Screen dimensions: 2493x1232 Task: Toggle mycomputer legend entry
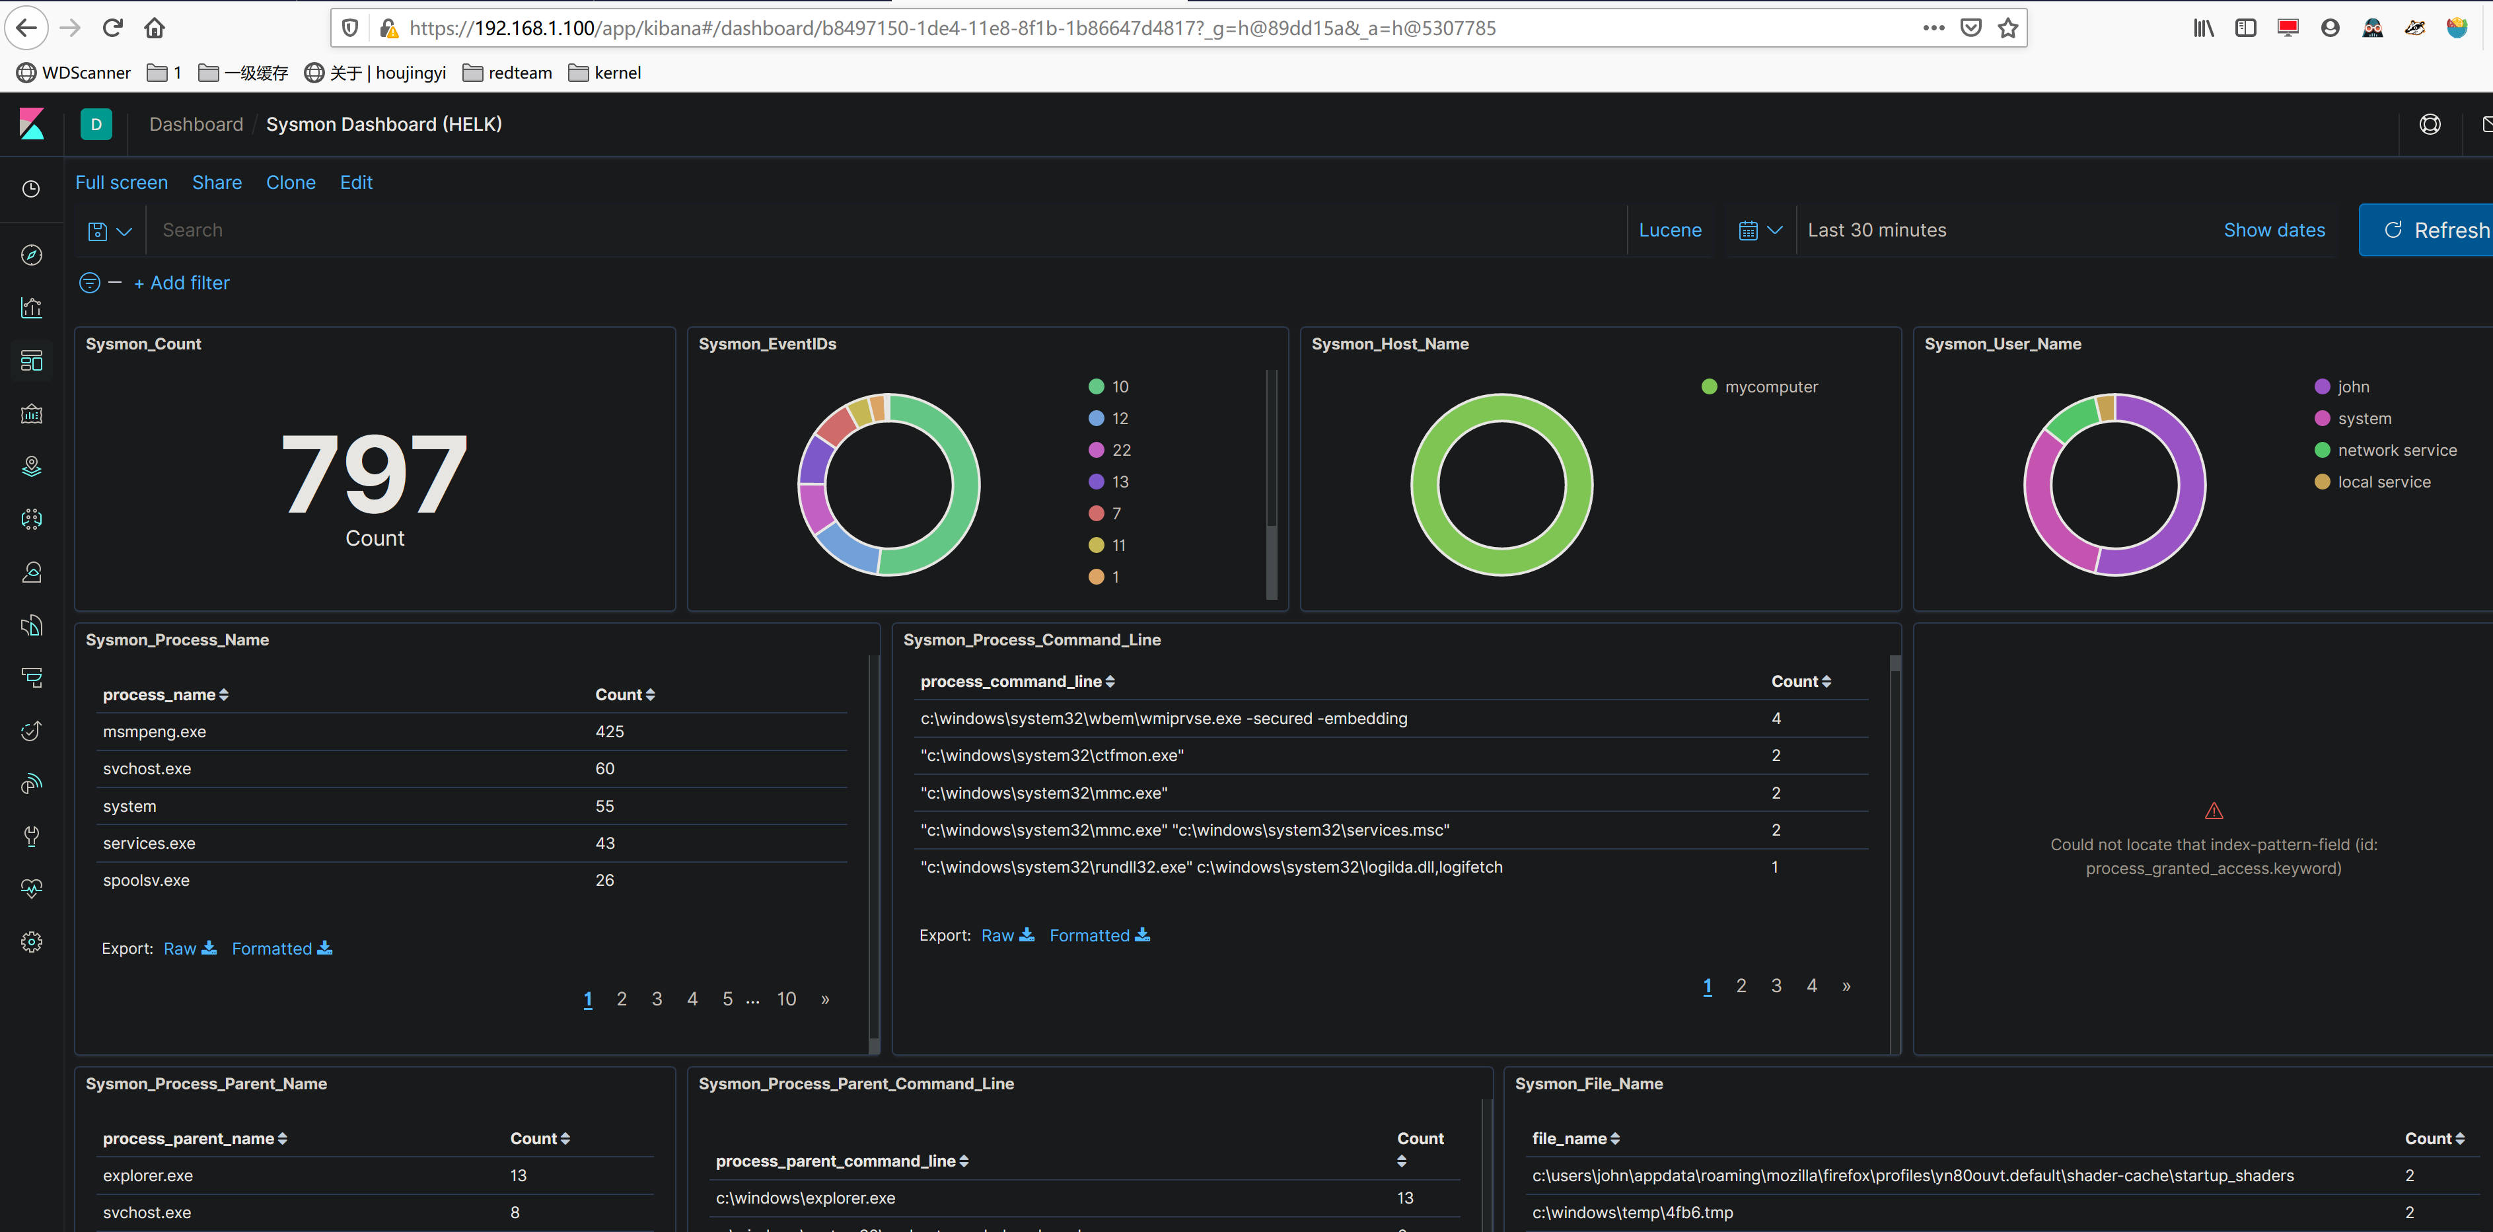[x=1770, y=387]
